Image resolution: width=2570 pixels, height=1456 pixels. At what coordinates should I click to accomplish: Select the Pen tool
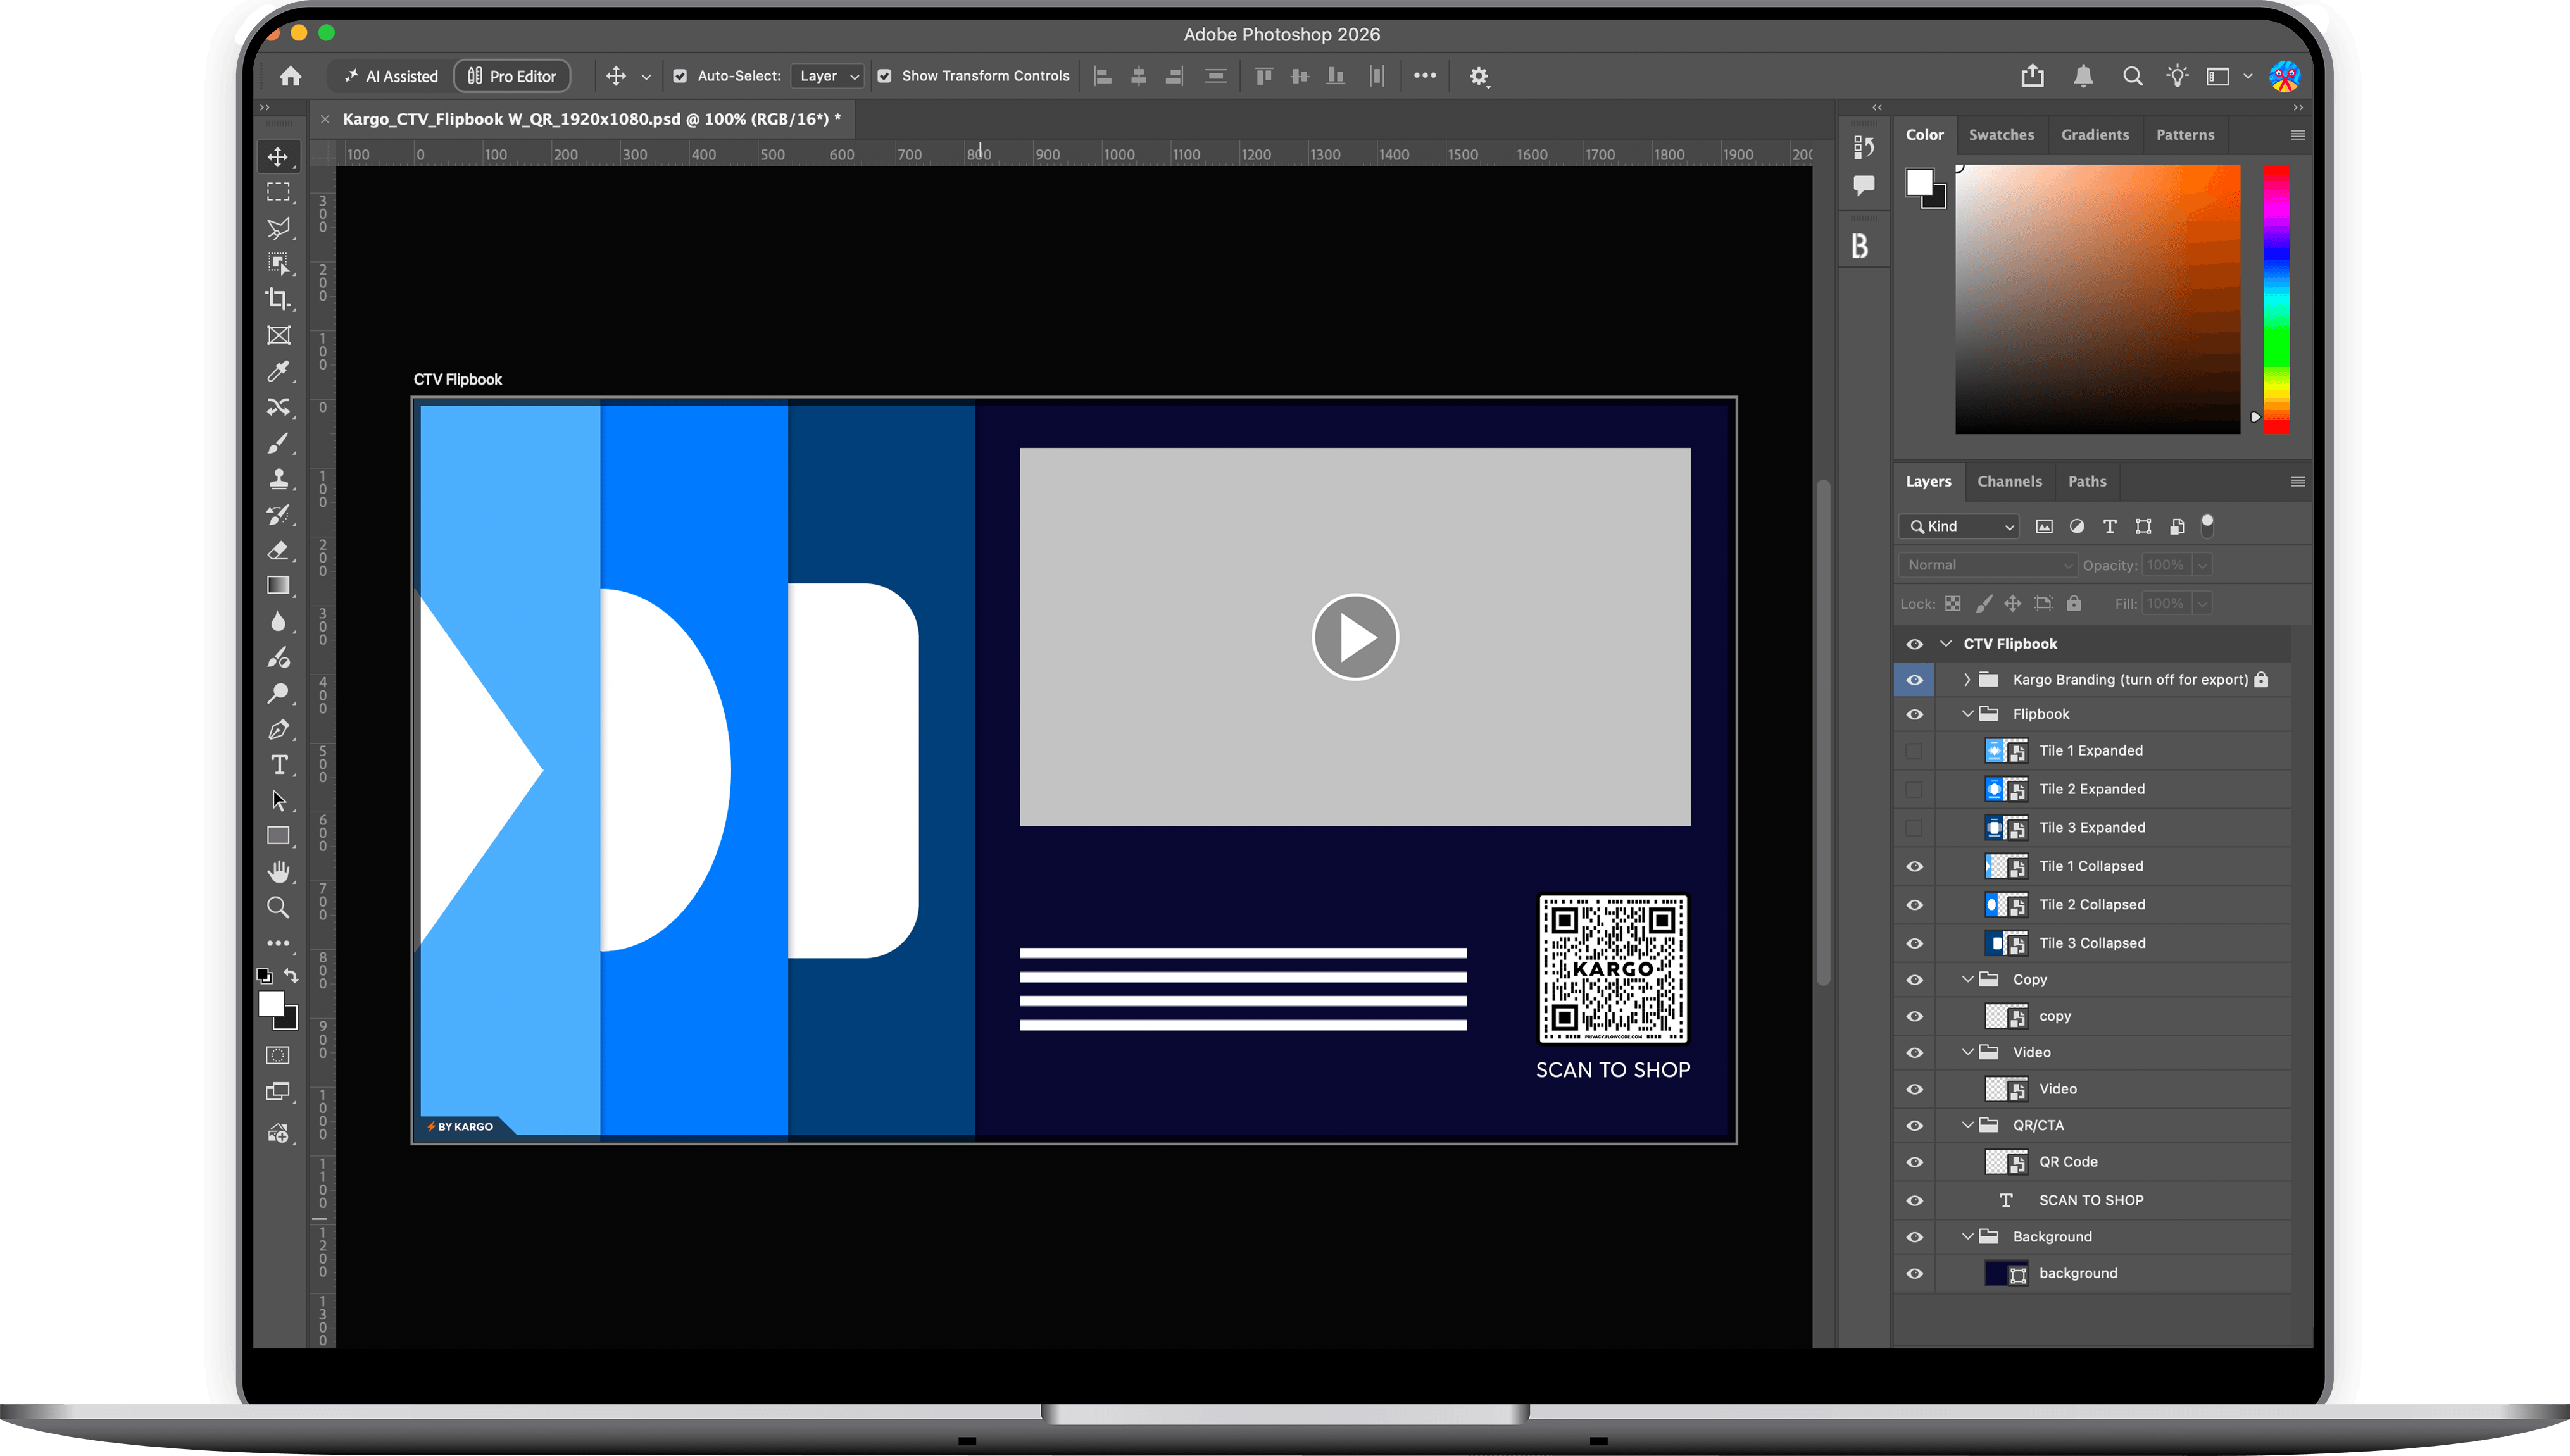pyautogui.click(x=278, y=729)
